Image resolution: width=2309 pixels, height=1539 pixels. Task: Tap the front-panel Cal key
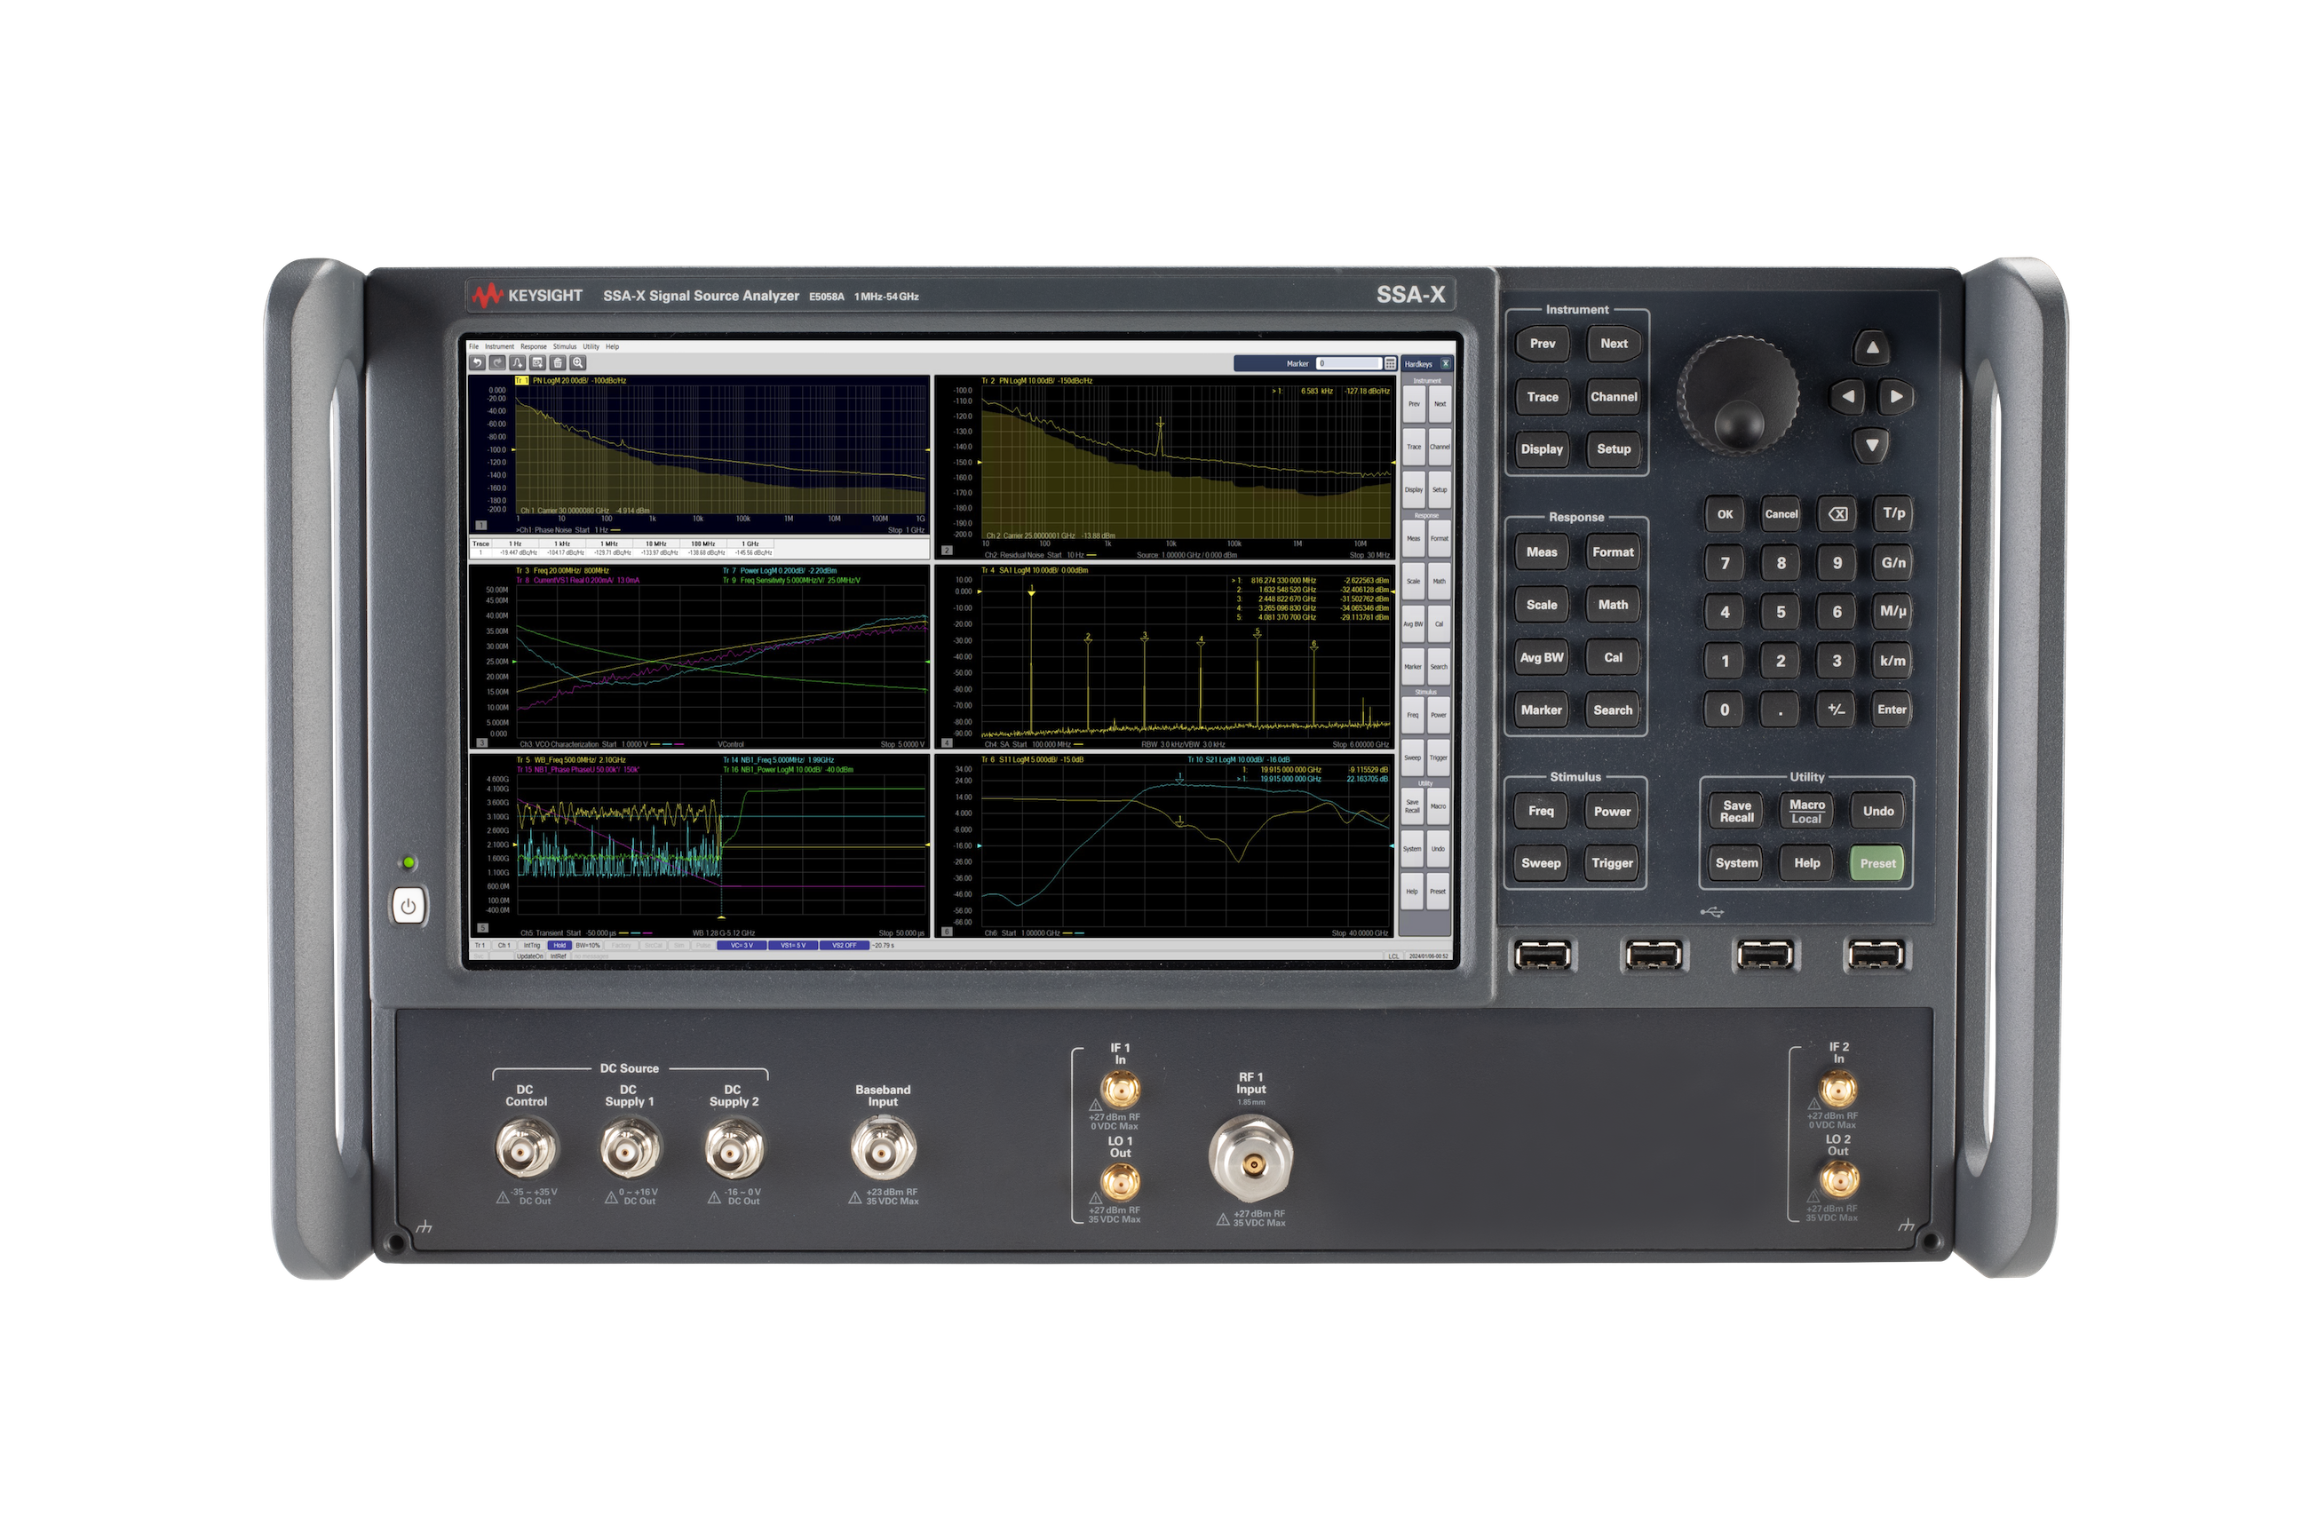coord(1612,658)
